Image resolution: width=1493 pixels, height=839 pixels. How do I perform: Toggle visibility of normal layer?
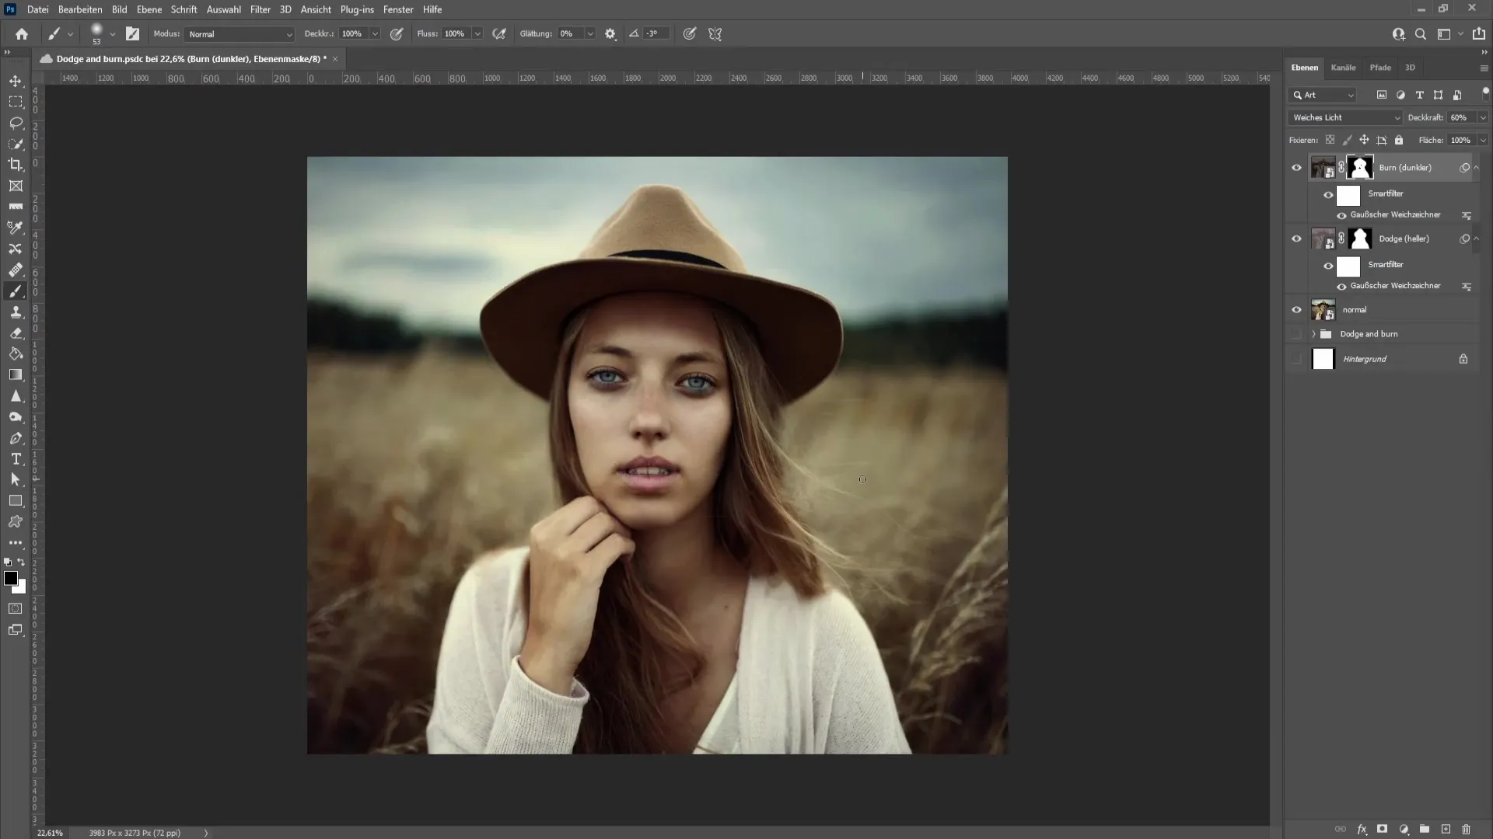click(1296, 309)
